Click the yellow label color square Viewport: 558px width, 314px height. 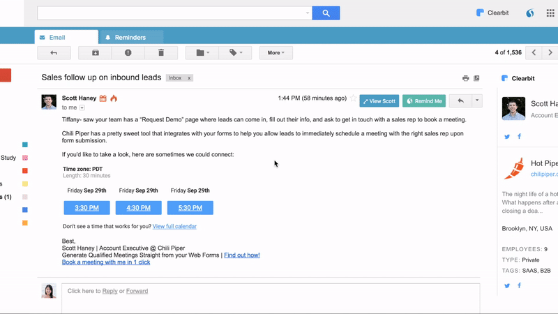tap(25, 184)
